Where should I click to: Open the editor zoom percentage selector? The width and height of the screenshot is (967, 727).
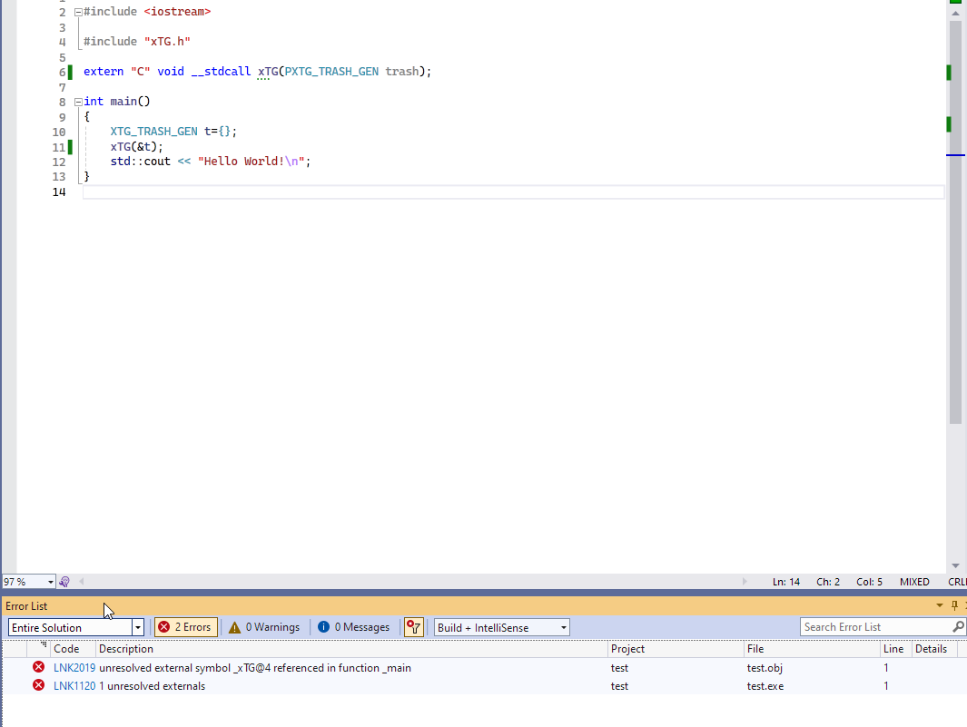(x=50, y=581)
